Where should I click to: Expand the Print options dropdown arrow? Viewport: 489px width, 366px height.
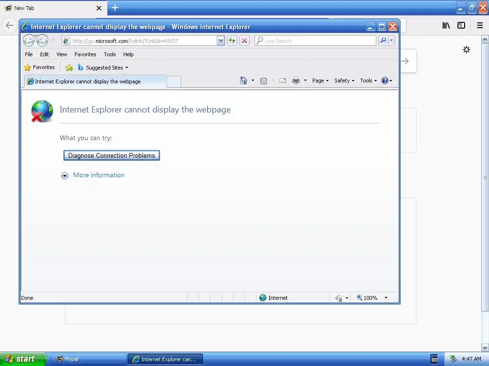[305, 81]
